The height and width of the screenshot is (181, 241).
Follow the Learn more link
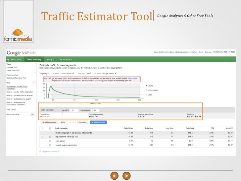click(132, 78)
